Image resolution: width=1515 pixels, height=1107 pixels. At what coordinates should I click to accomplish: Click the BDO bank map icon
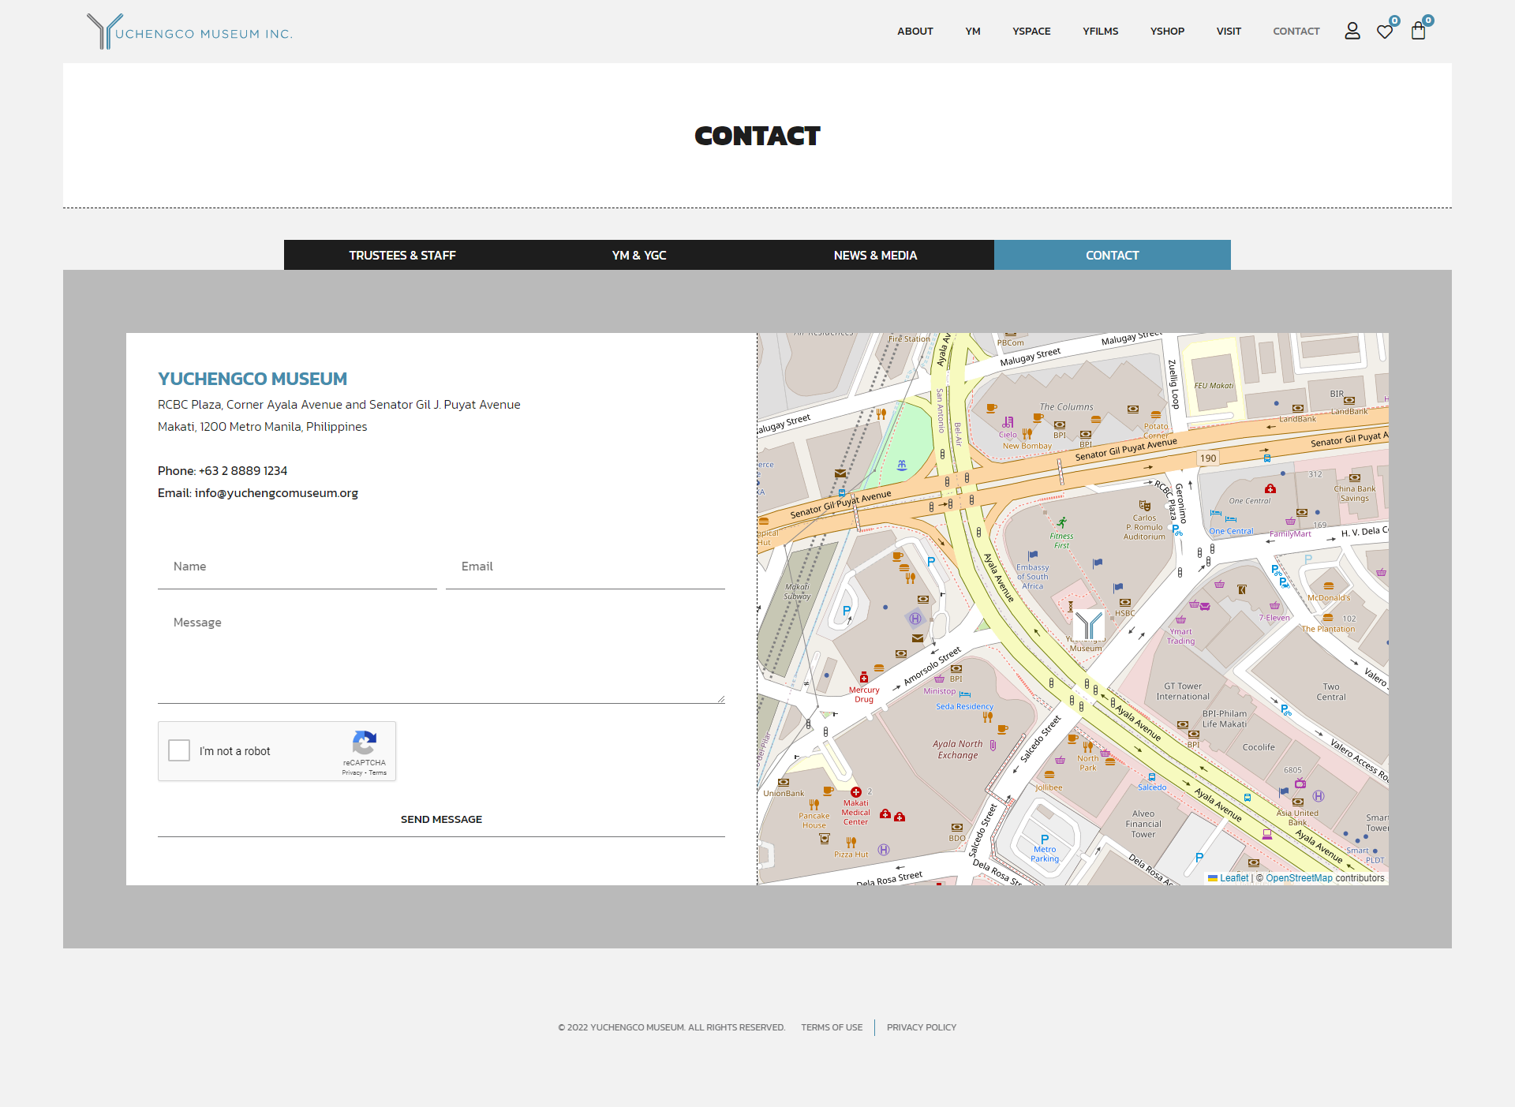(x=957, y=828)
